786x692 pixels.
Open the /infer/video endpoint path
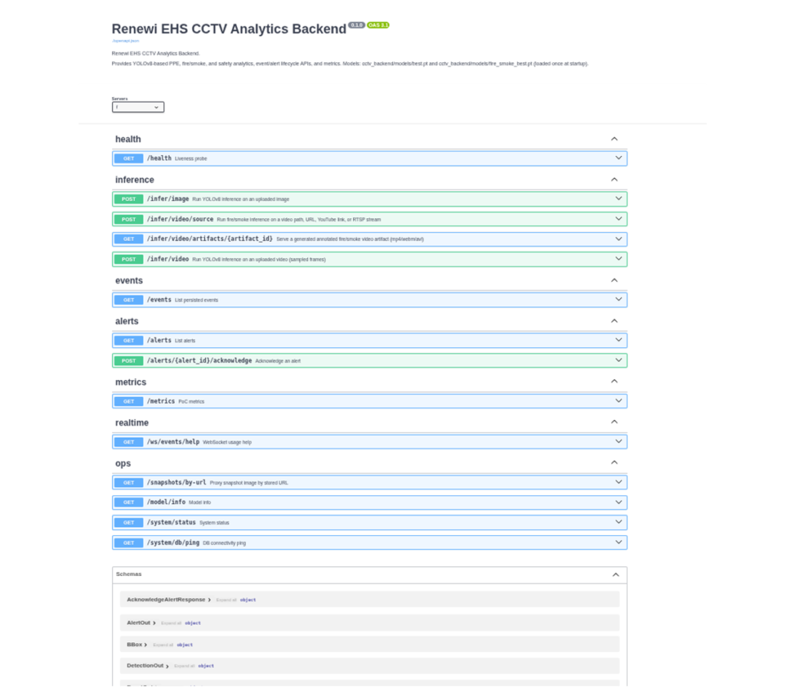point(168,260)
